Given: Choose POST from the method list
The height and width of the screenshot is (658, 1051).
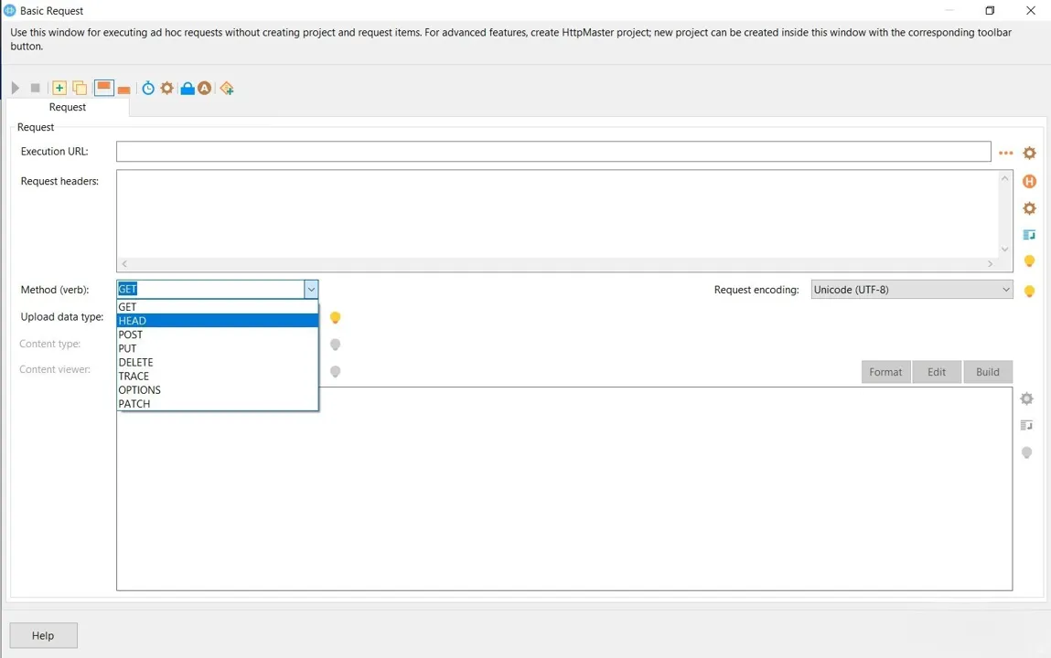Looking at the screenshot, I should tap(217, 334).
